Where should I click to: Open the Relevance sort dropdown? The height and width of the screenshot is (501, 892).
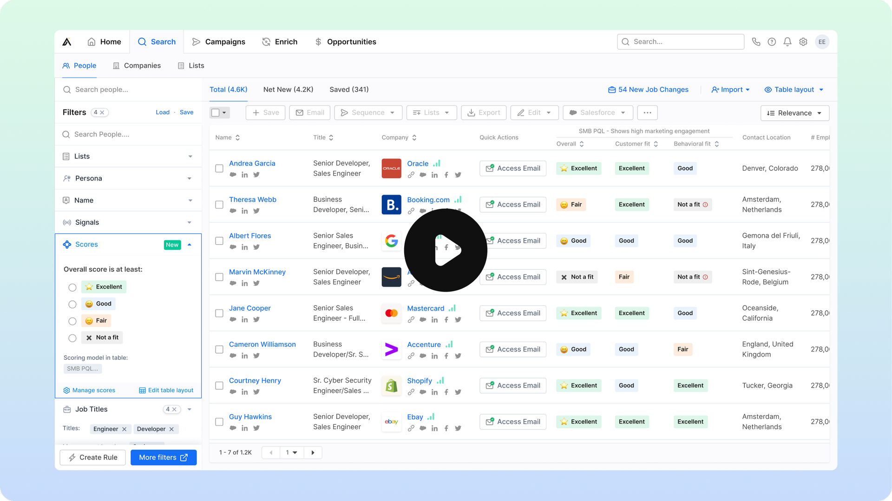(x=794, y=113)
